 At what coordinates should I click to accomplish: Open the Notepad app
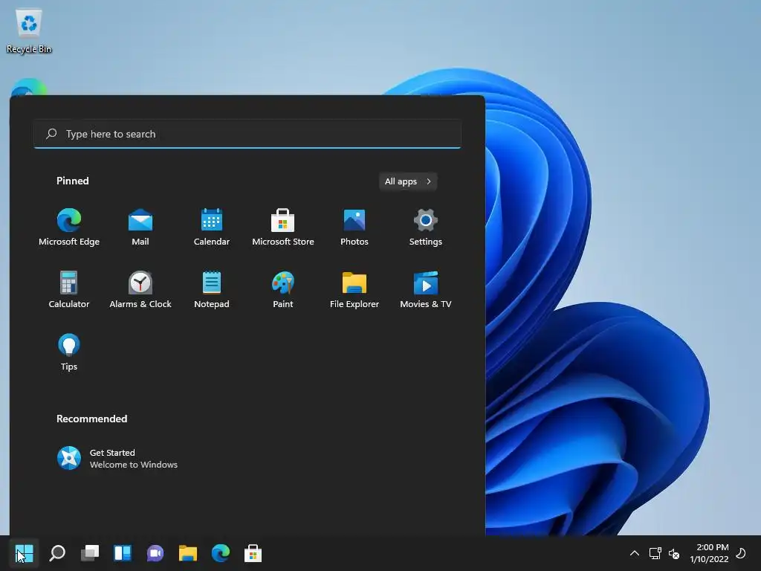click(x=212, y=289)
